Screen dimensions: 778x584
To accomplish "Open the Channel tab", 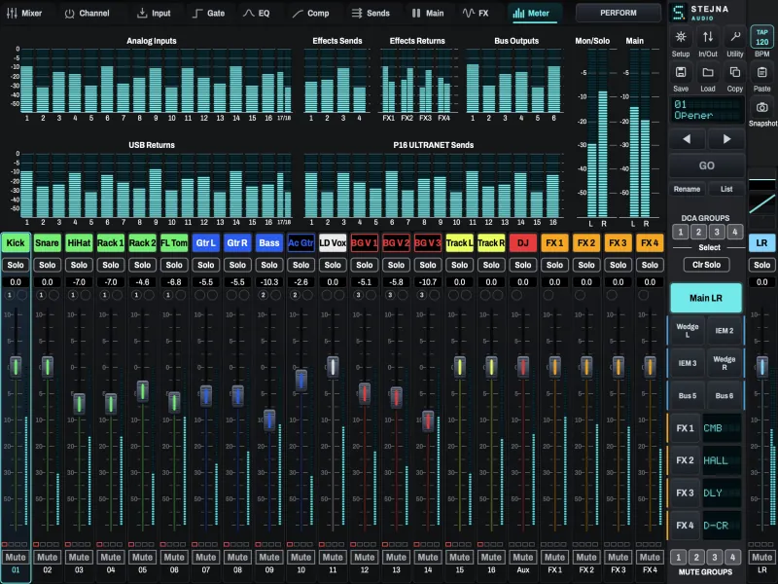I will 88,13.
